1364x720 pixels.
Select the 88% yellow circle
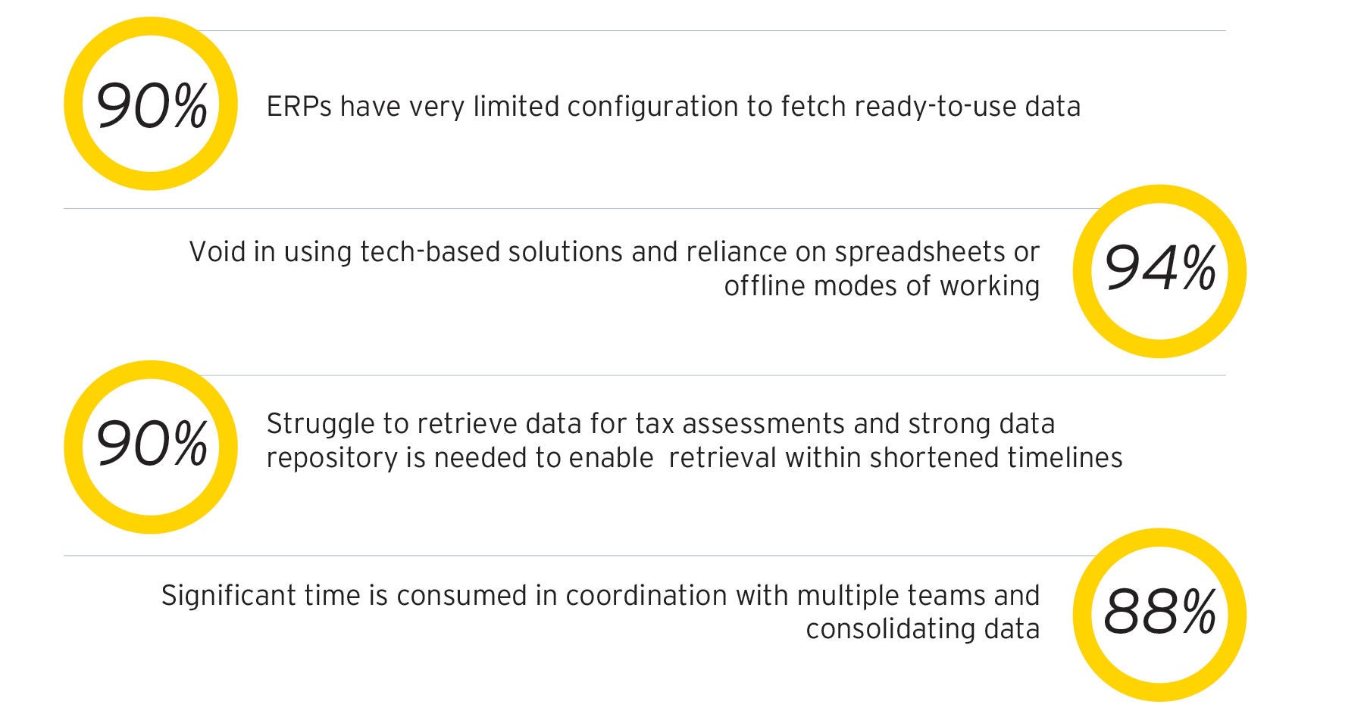[1159, 613]
